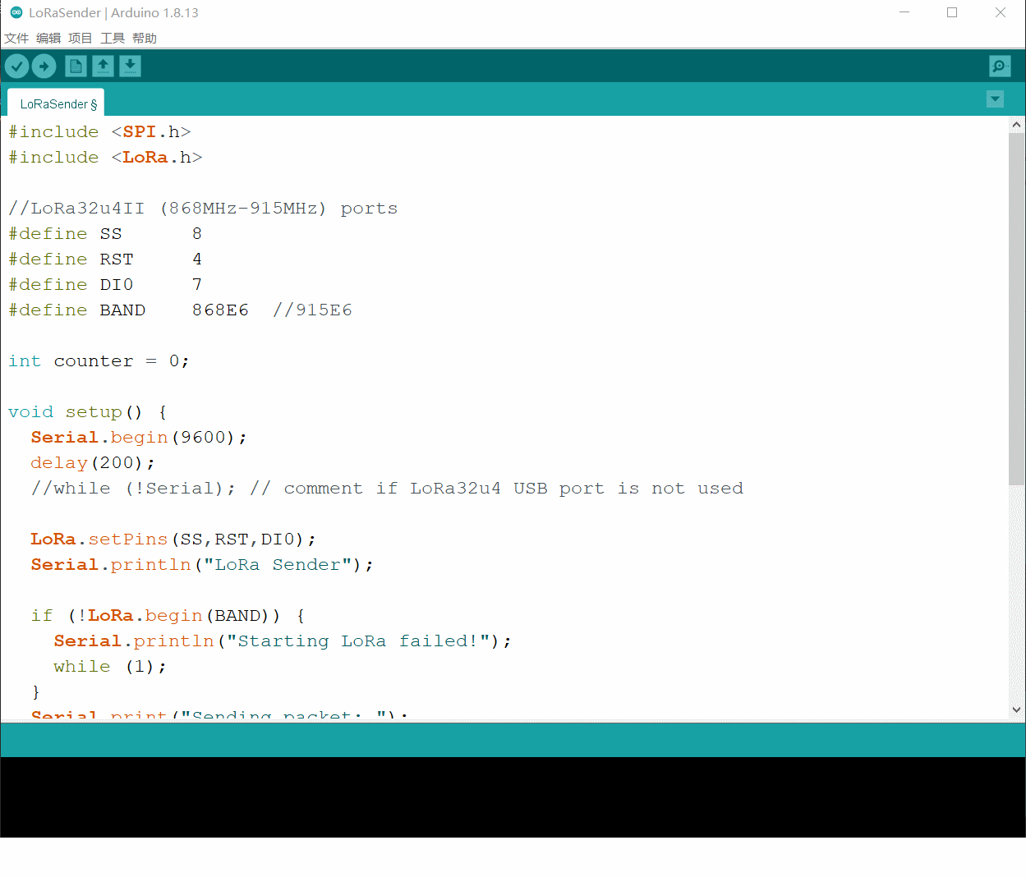Open an existing sketch
The width and height of the screenshot is (1026, 877).
103,66
